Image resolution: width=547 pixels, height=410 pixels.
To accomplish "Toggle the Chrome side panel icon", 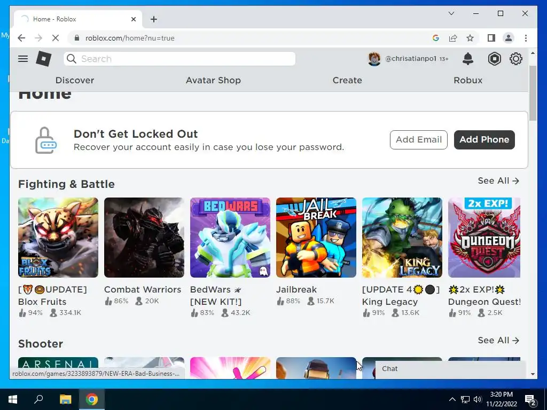I will 491,38.
